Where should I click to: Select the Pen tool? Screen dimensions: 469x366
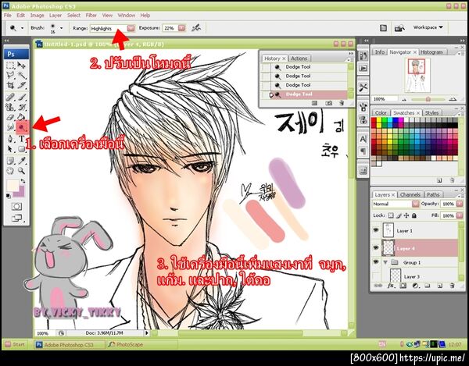10,139
